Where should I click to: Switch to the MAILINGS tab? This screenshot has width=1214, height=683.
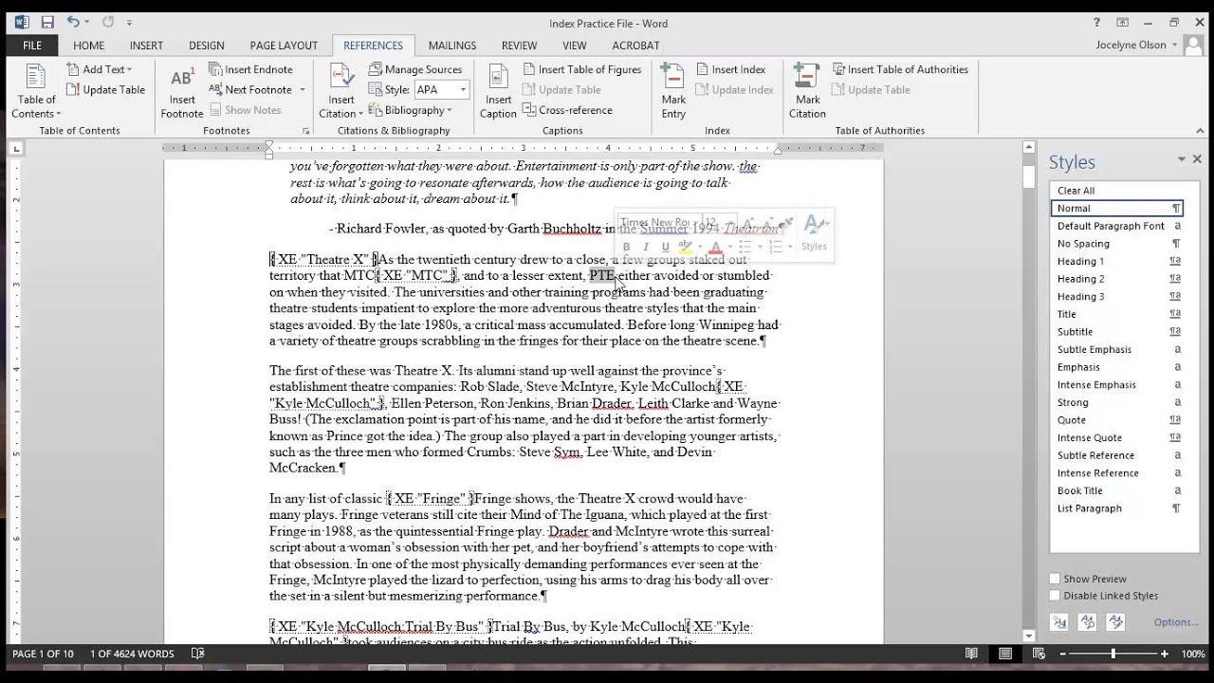pos(452,45)
